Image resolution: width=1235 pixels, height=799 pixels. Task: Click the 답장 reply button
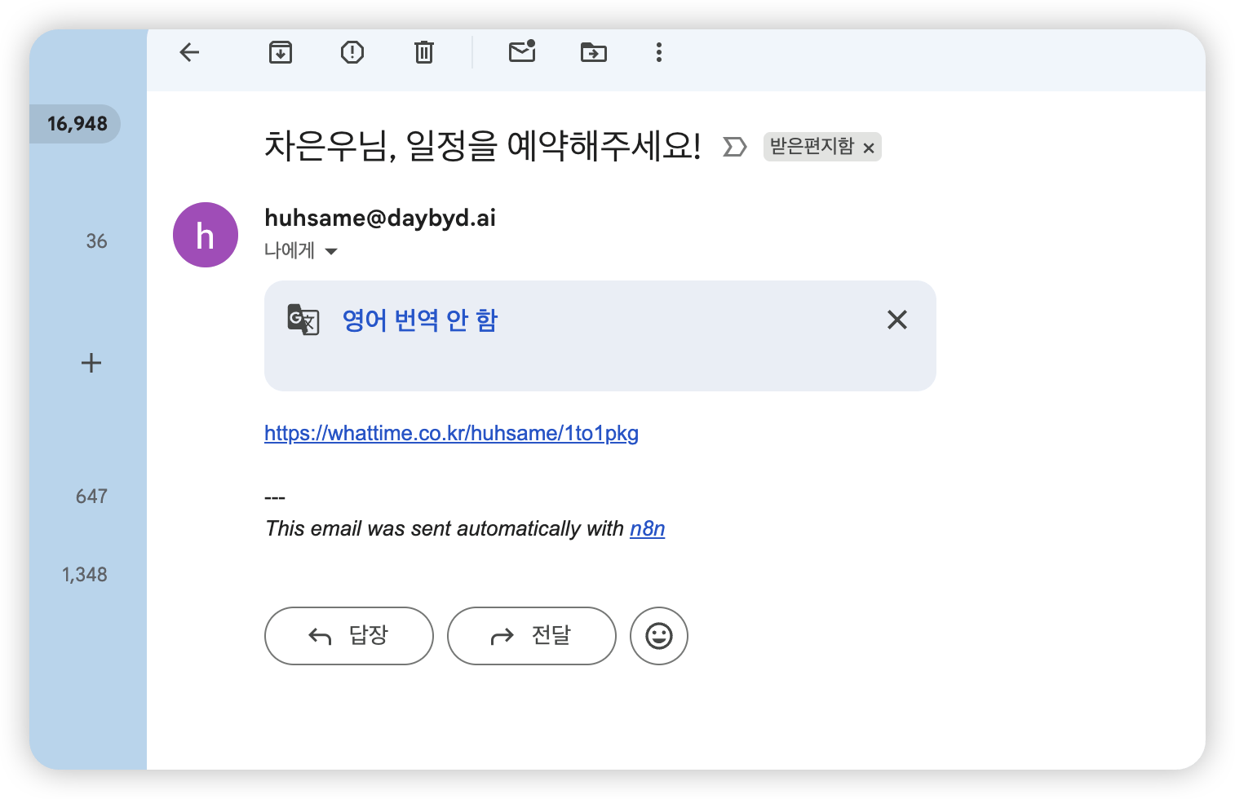click(x=349, y=636)
